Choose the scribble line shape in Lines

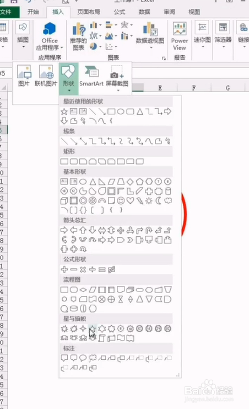[168, 141]
